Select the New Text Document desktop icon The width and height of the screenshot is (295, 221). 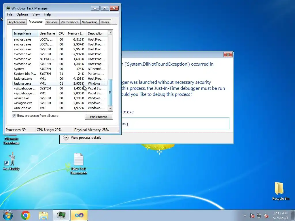pos(78,164)
